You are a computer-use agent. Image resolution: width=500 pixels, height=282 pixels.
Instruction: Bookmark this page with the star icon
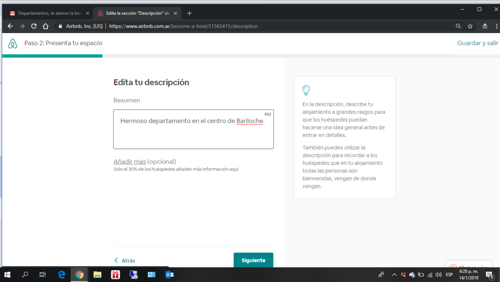point(470,26)
